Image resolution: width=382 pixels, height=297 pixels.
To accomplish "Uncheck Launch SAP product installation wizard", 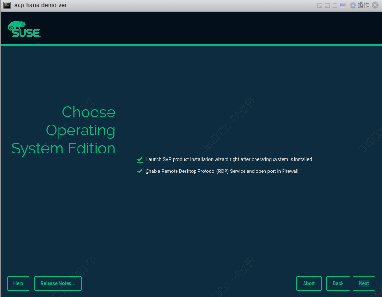I will (140, 159).
